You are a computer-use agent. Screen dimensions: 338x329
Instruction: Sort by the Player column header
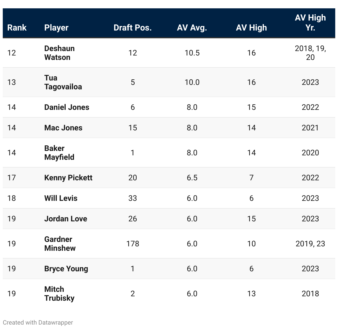tap(56, 27)
